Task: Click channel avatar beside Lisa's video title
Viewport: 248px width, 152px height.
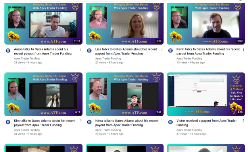Action: tap(89, 51)
